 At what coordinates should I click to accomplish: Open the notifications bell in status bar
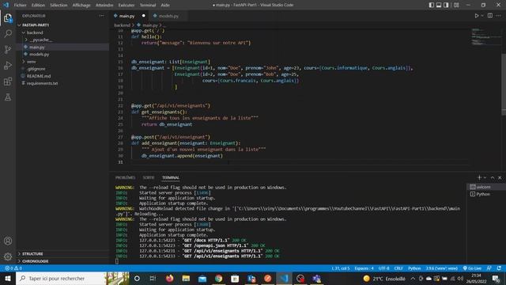[499, 268]
